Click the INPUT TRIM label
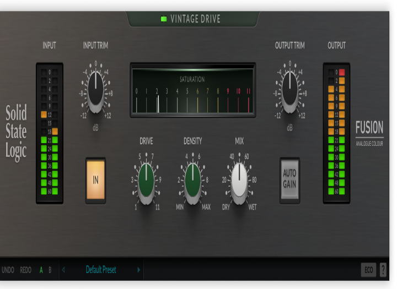The image size is (397, 289). click(95, 46)
